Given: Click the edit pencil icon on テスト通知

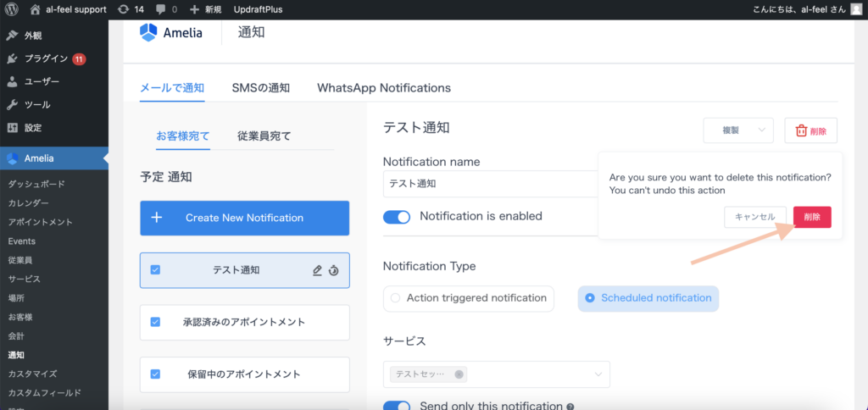Looking at the screenshot, I should click(x=317, y=270).
